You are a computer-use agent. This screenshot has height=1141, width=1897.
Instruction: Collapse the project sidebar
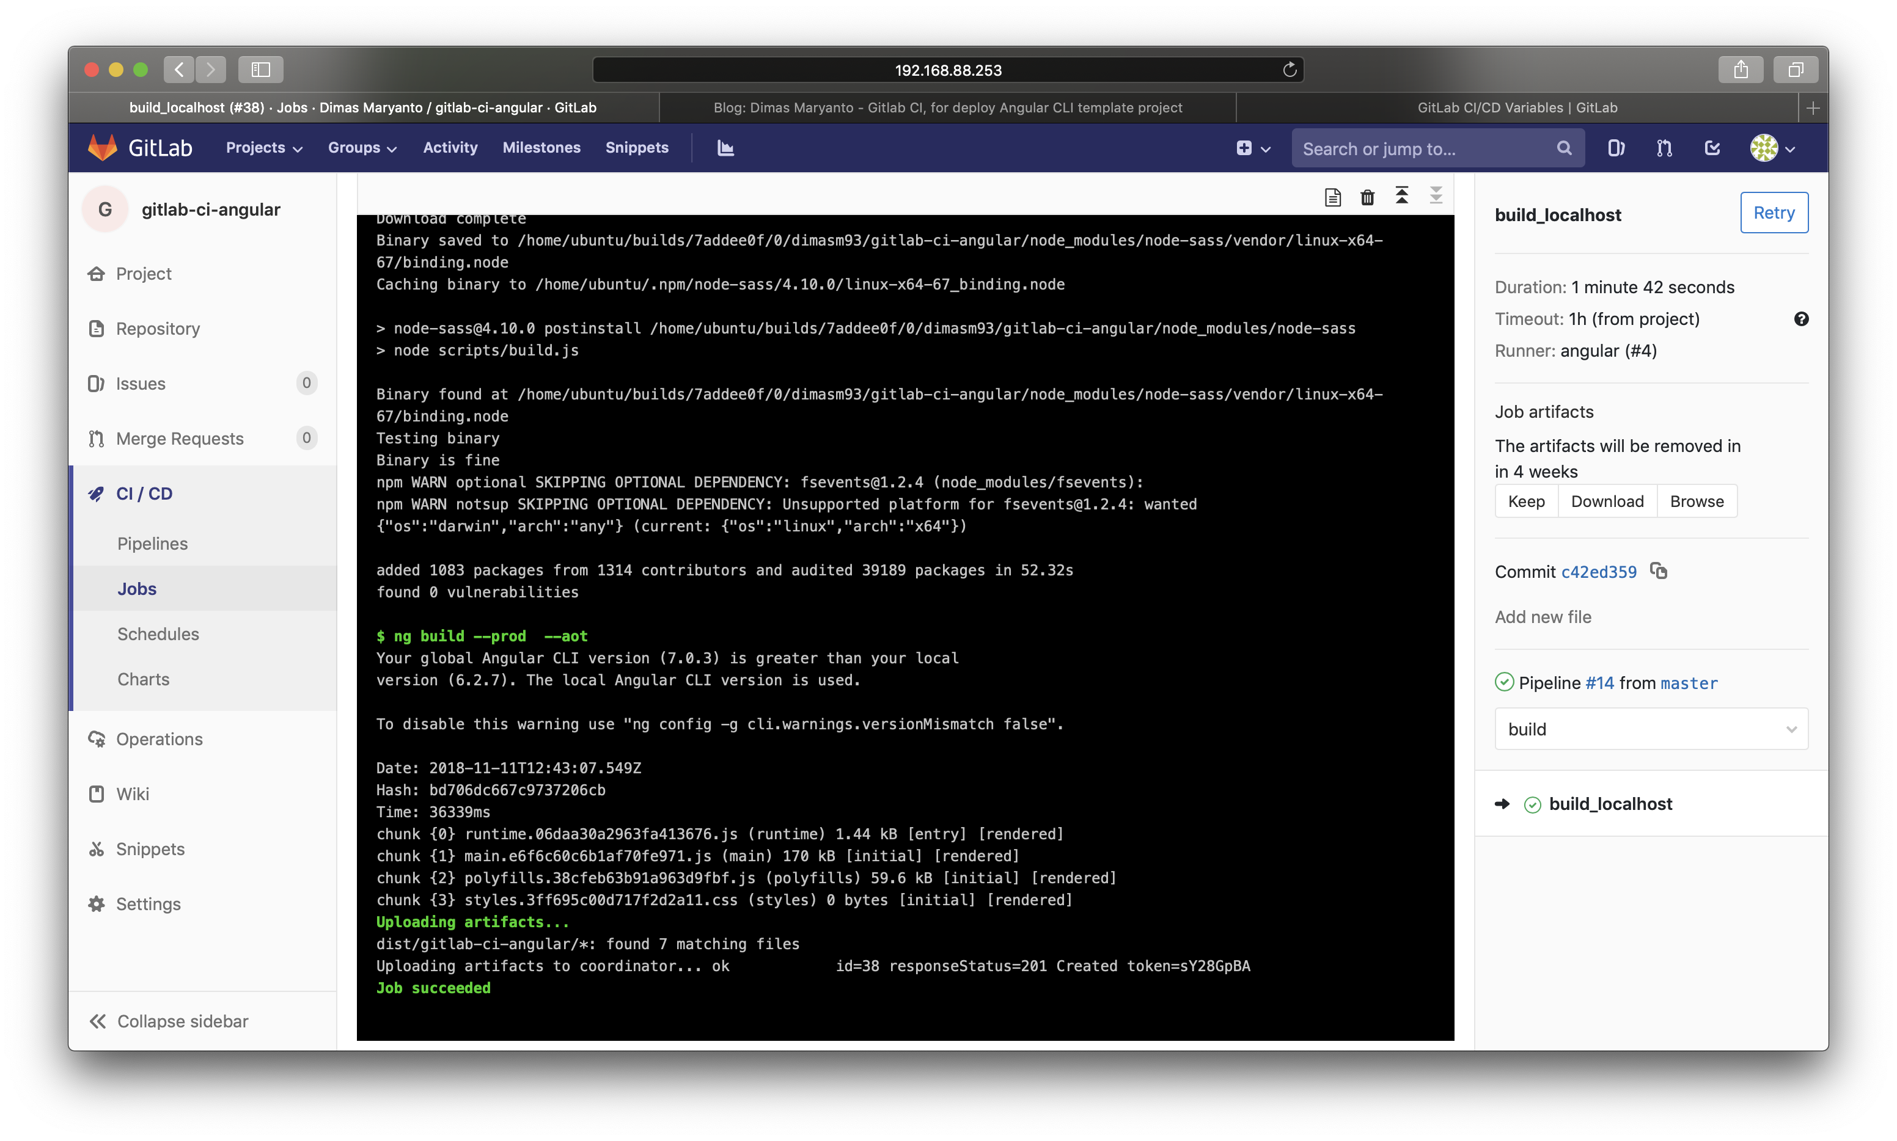click(169, 1021)
